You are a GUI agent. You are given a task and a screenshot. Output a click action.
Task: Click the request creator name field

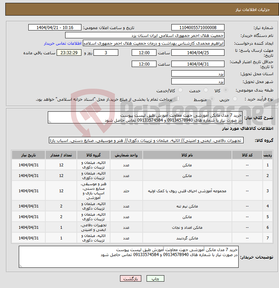pyautogui.click(x=154, y=43)
